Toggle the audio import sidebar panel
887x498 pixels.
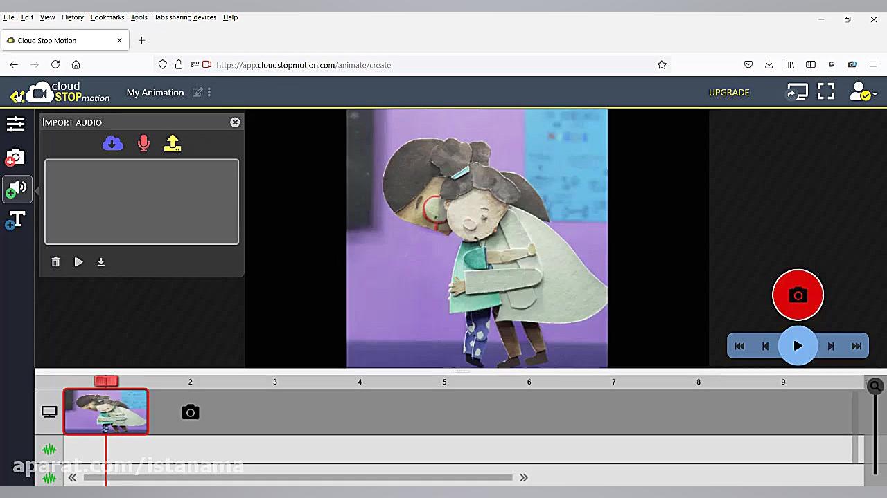click(x=16, y=189)
